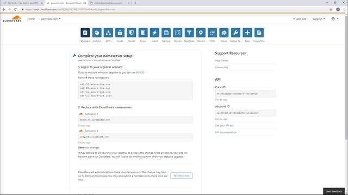Click the page vertical scrollbar
The width and height of the screenshot is (348, 195).
click(346, 77)
